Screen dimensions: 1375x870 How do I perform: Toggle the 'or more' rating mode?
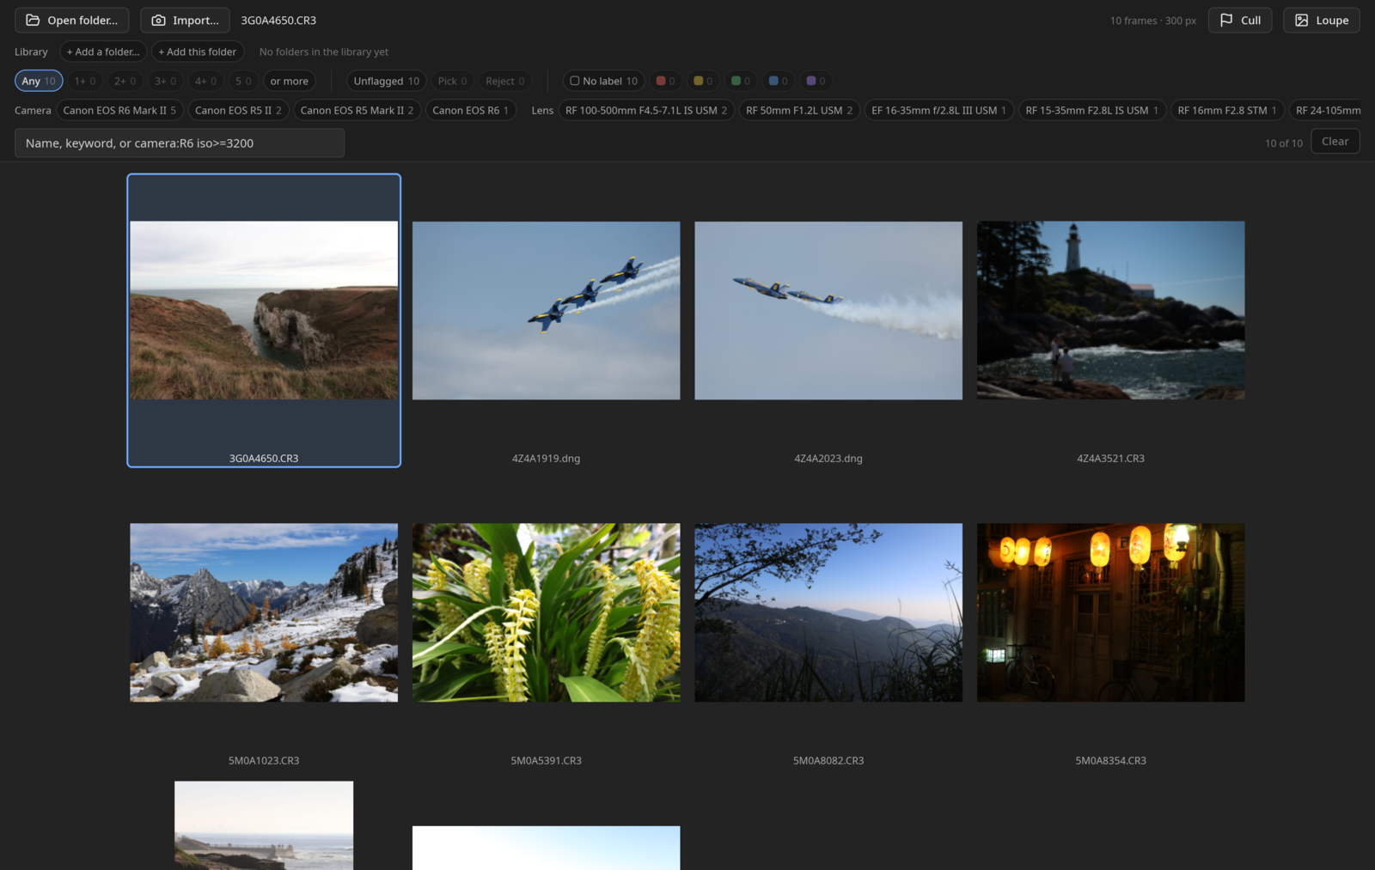[x=289, y=81]
